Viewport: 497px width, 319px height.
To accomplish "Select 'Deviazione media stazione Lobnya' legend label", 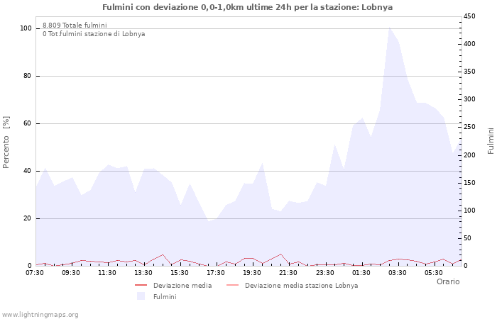I will click(x=301, y=286).
